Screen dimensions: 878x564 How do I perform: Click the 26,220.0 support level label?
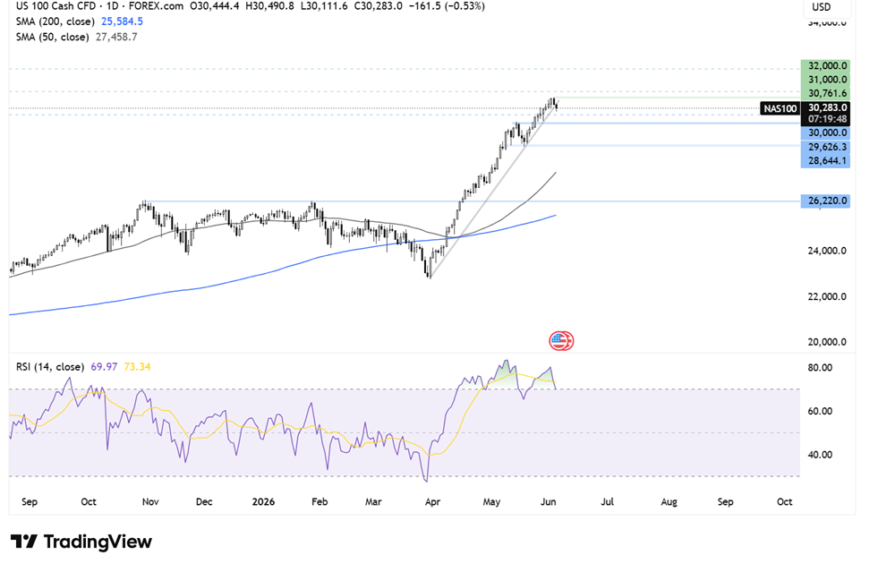pyautogui.click(x=825, y=201)
